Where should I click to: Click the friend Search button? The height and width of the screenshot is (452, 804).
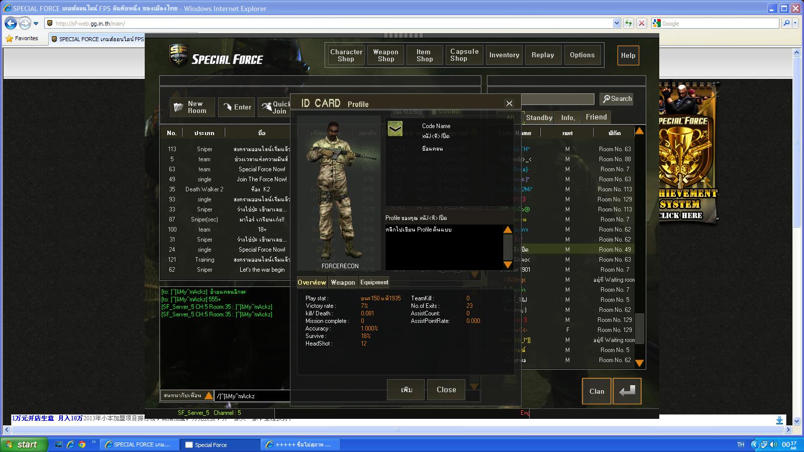pos(617,99)
